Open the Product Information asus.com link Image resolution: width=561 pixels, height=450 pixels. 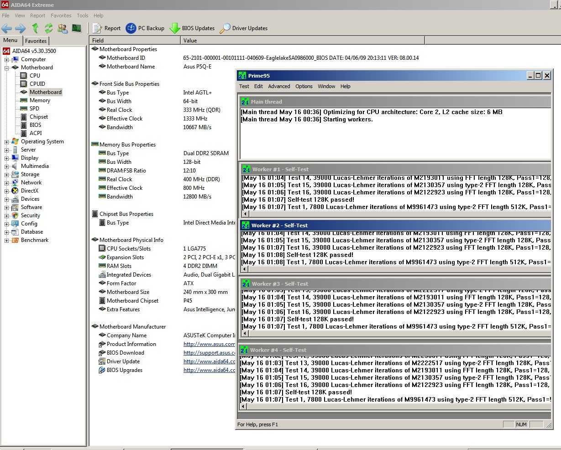coord(210,344)
